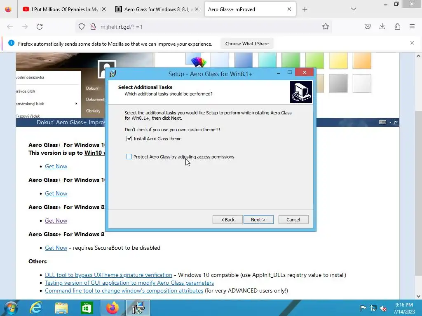Pick the yellow color swatch
Image resolution: width=422 pixels, height=316 pixels.
[x=338, y=61]
